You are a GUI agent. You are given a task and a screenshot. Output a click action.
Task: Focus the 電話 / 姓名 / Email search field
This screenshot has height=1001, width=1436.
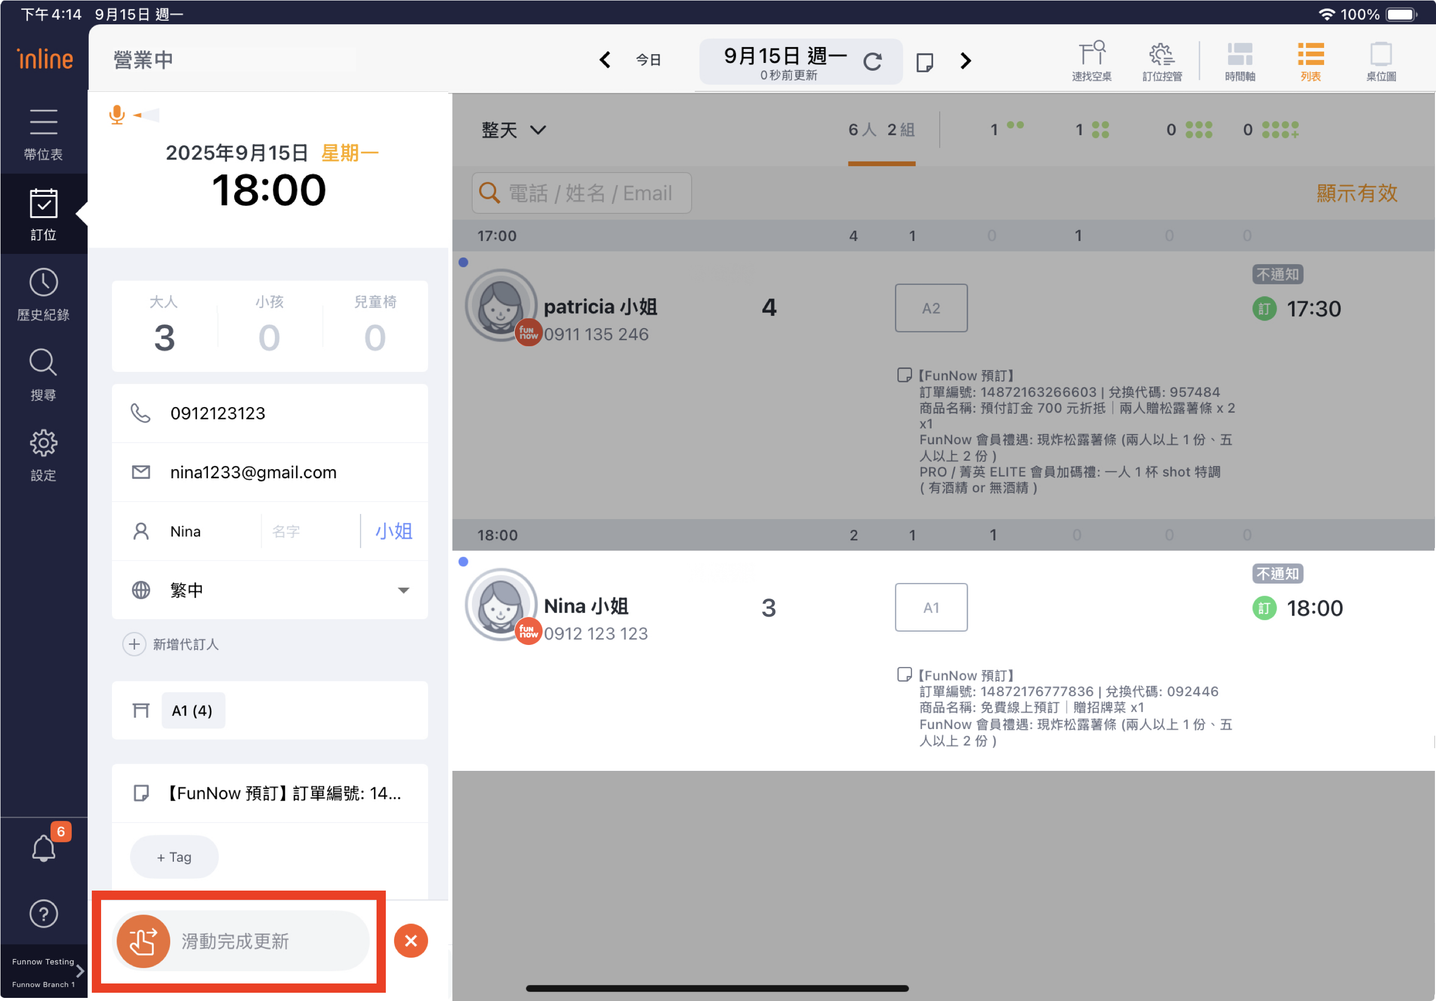tap(582, 192)
